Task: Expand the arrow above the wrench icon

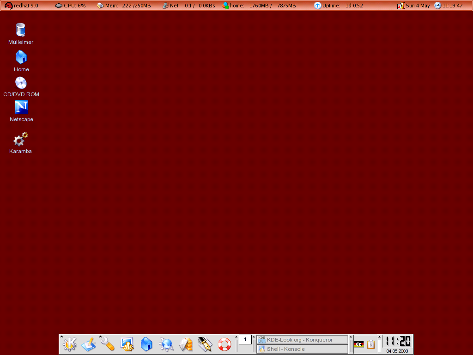Action: click(100, 337)
